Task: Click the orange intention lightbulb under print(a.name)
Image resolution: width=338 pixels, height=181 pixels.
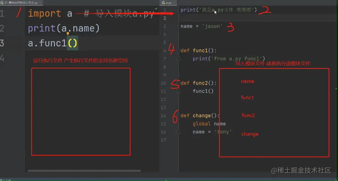Action: (68, 33)
